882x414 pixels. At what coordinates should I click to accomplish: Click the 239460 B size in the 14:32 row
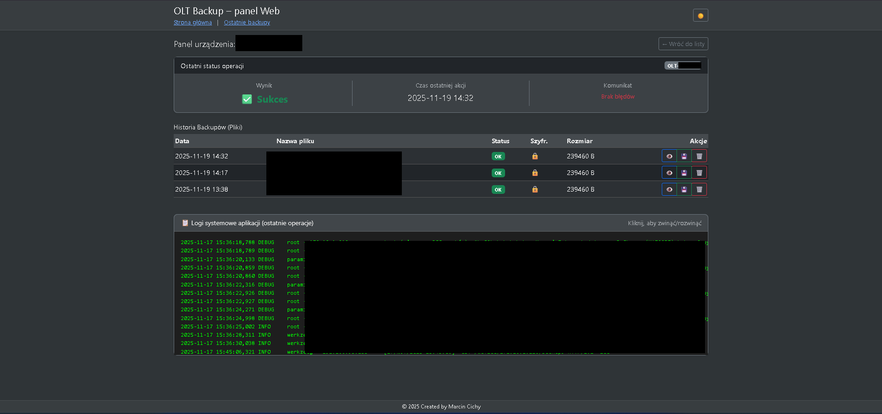(x=581, y=156)
